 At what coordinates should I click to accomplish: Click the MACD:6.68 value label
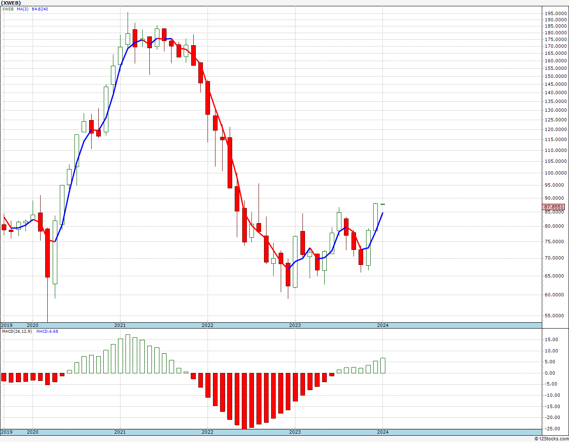click(47, 331)
